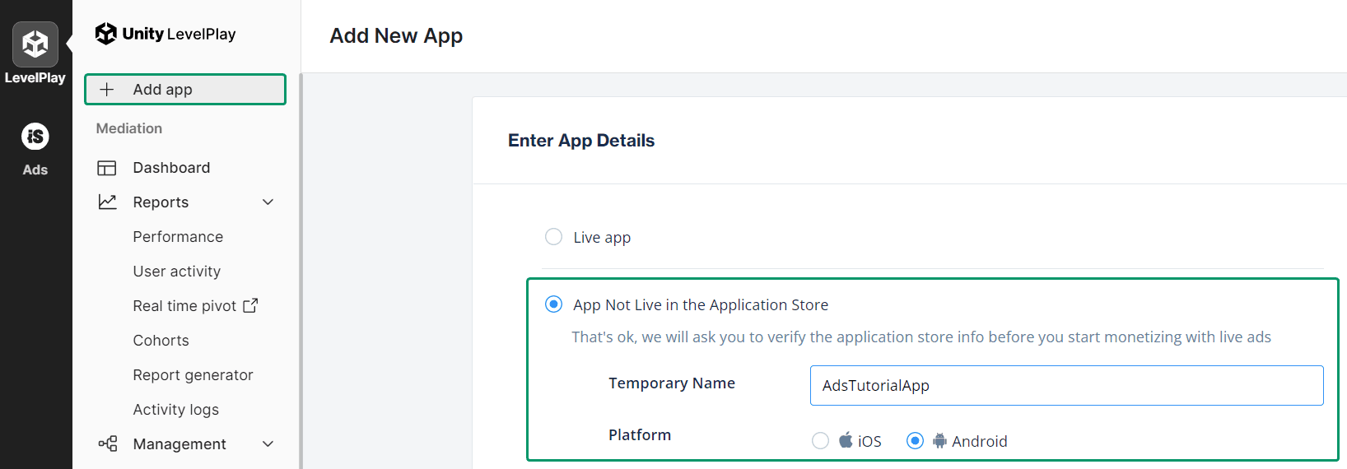Open the LevelPlay product icon
The width and height of the screenshot is (1347, 469).
pos(35,44)
